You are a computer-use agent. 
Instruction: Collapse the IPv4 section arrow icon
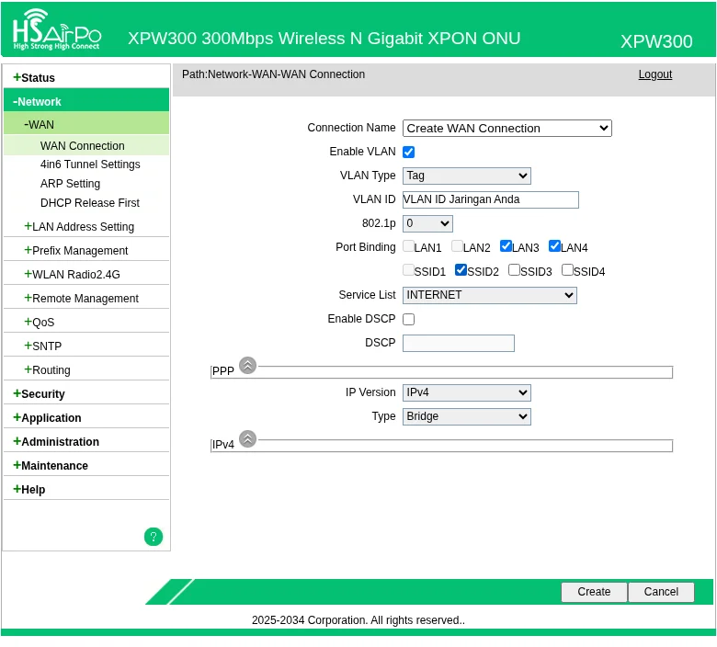(248, 439)
